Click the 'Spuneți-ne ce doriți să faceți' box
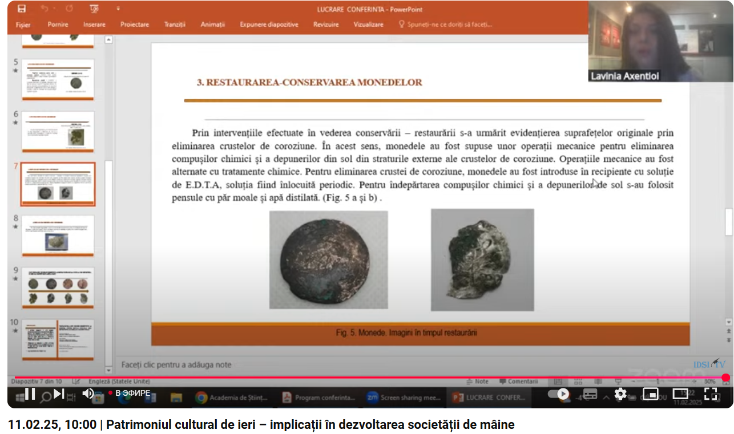The image size is (734, 434). pos(446,25)
